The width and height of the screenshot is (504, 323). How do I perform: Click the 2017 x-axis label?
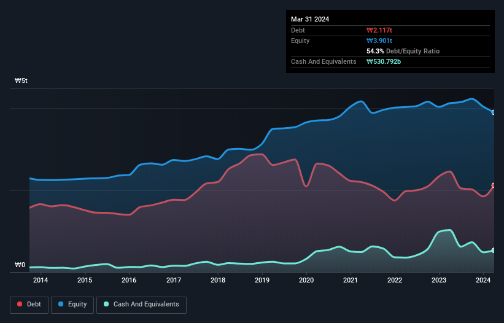click(174, 280)
